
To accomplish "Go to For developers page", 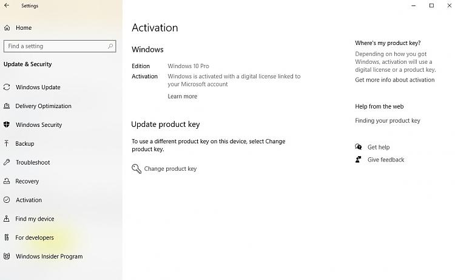I will coord(35,237).
